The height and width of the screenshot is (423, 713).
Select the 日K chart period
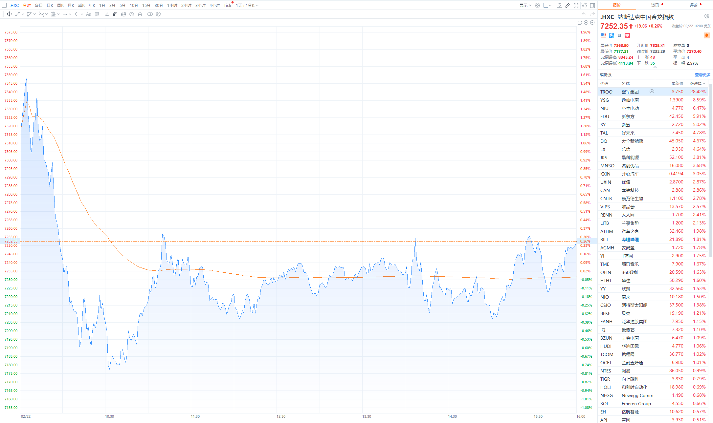pyautogui.click(x=50, y=5)
